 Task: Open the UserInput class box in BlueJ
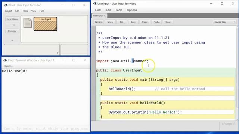pos(46,24)
